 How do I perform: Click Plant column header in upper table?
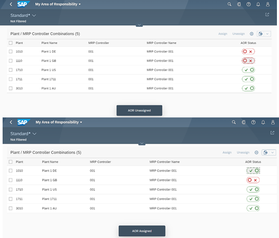point(19,43)
